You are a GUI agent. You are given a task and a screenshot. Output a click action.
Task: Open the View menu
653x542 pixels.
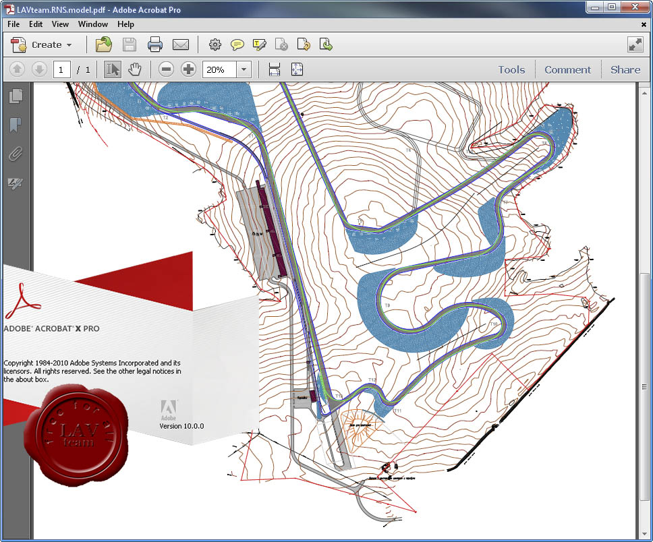[x=61, y=24]
